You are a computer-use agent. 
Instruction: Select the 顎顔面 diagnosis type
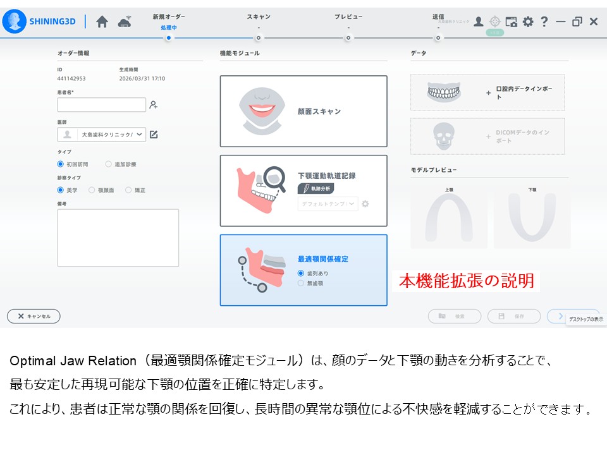coord(92,190)
